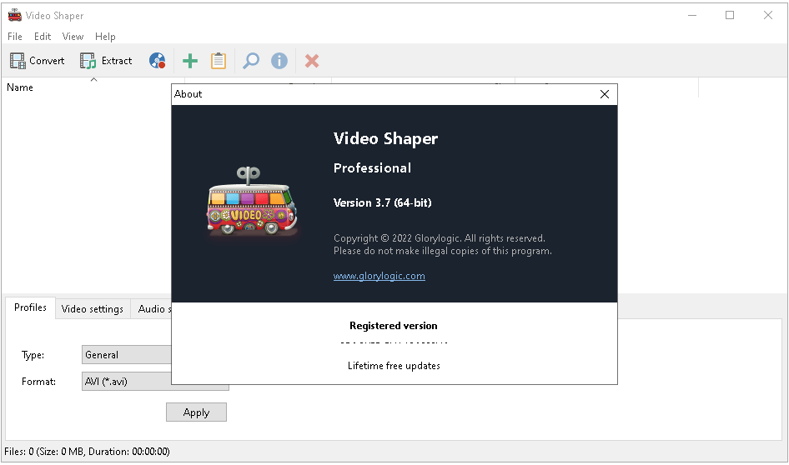Viewport: 789px width, 465px height.
Task: Click the 'Version 3.7 (64-bit)' text
Action: [x=383, y=202]
